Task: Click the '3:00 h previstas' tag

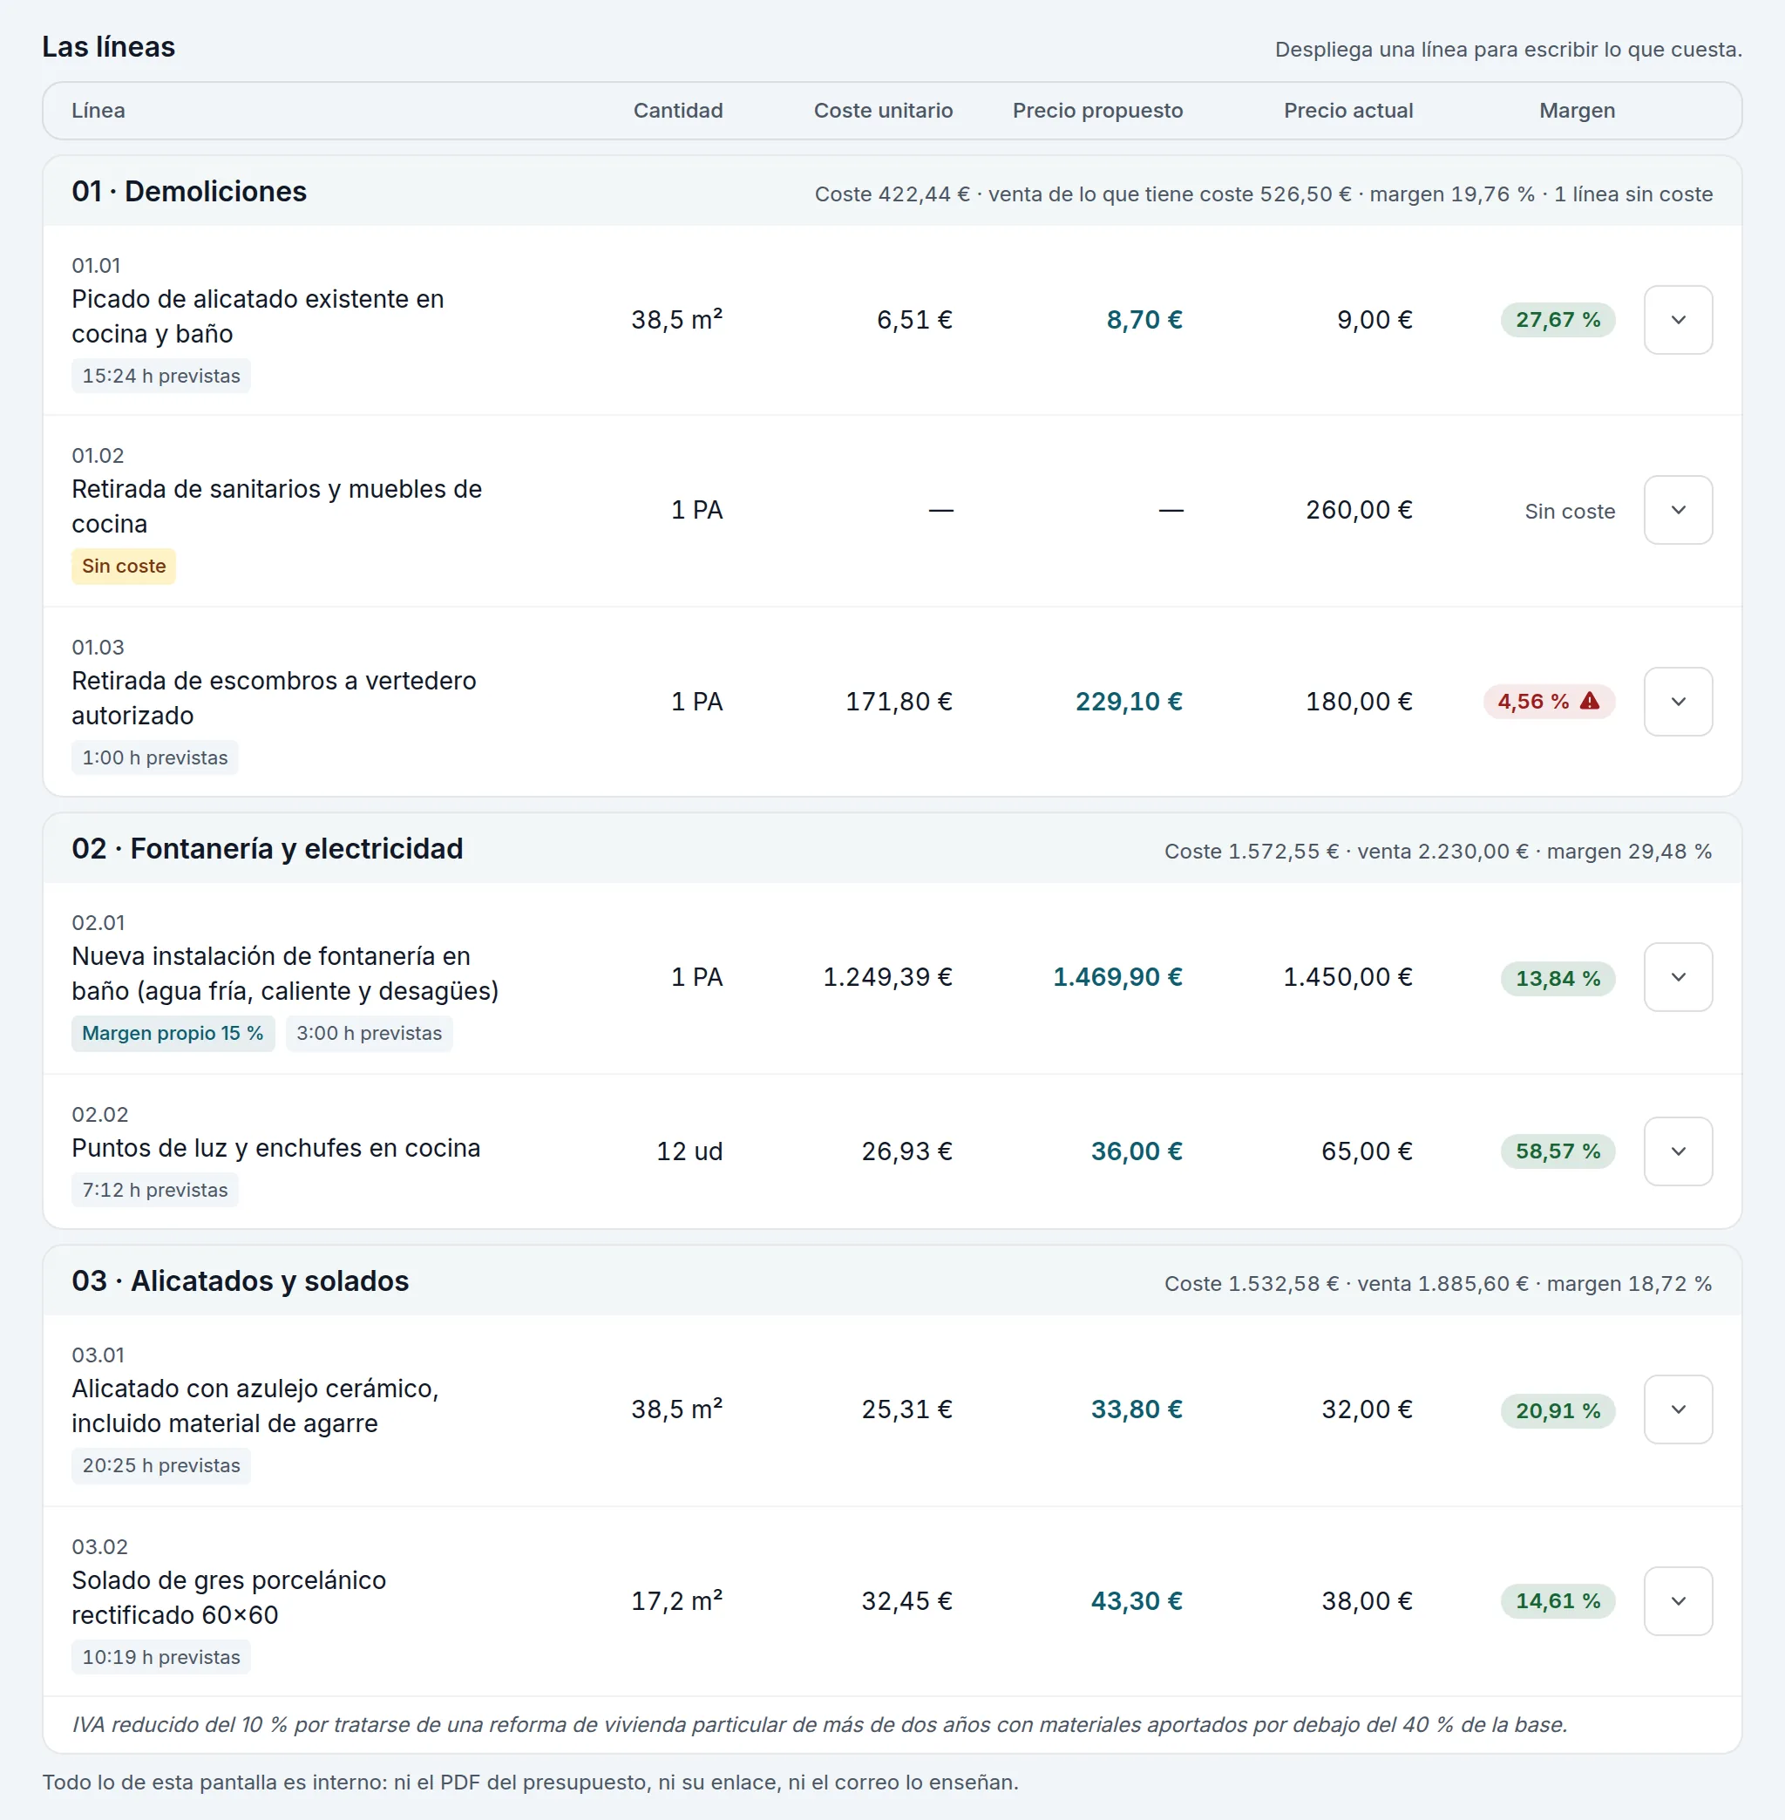Action: pyautogui.click(x=370, y=1033)
